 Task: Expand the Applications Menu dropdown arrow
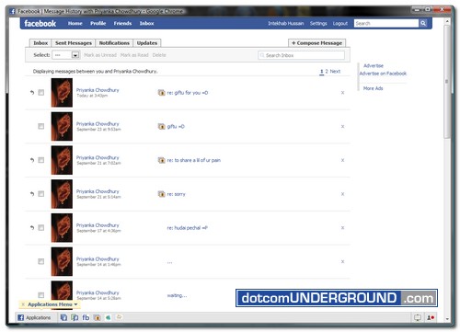coord(75,304)
